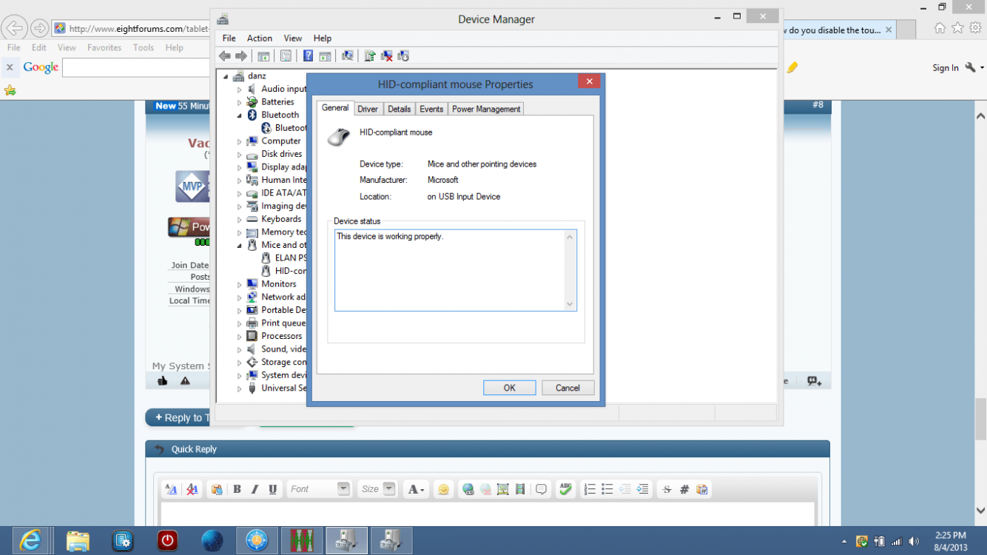This screenshot has width=987, height=555.
Task: Open File Explorer from the taskbar
Action: click(78, 541)
